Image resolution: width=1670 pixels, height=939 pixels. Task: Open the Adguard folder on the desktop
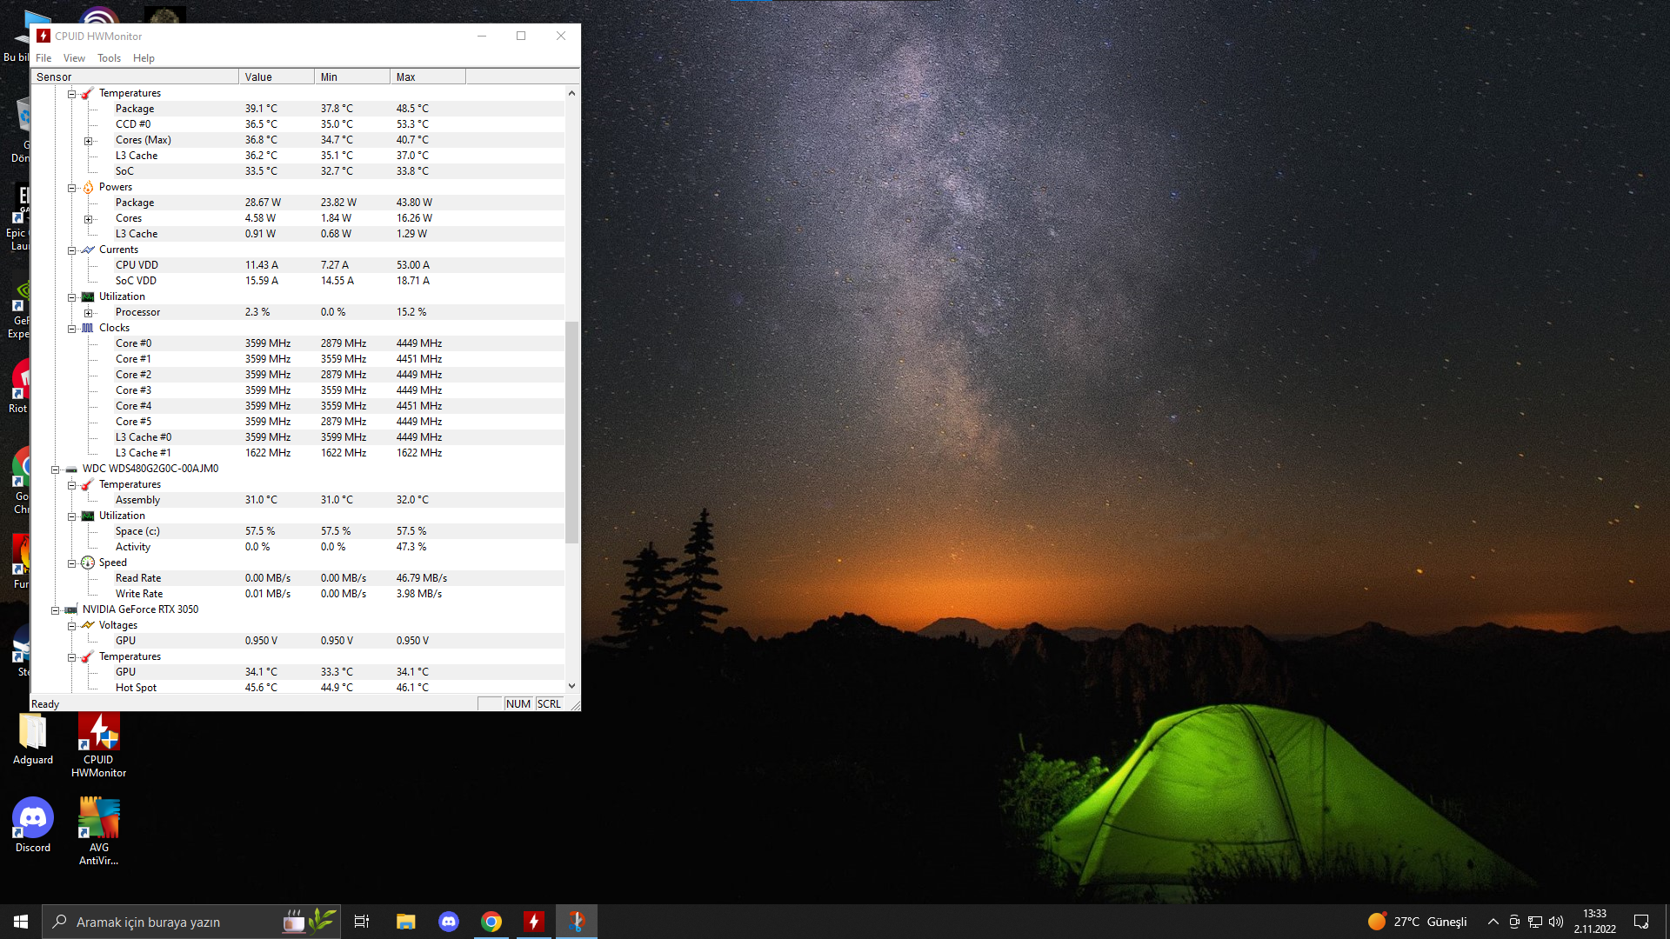tap(33, 735)
